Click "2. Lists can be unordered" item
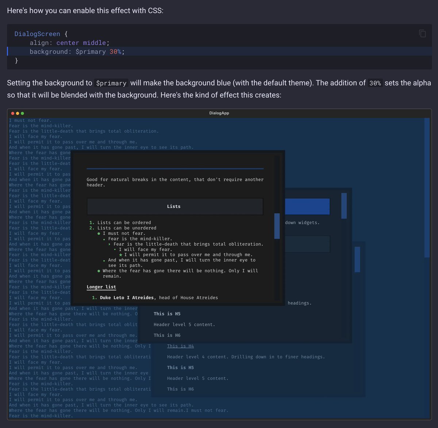438x428 pixels. [x=123, y=228]
